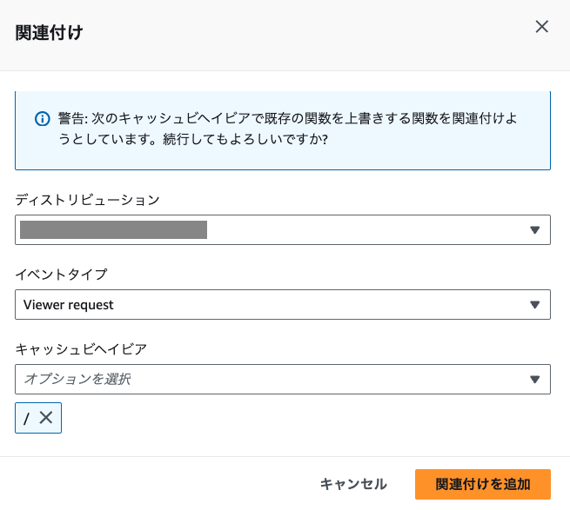
Task: Click the info icon in the warning box
Action: 42,119
